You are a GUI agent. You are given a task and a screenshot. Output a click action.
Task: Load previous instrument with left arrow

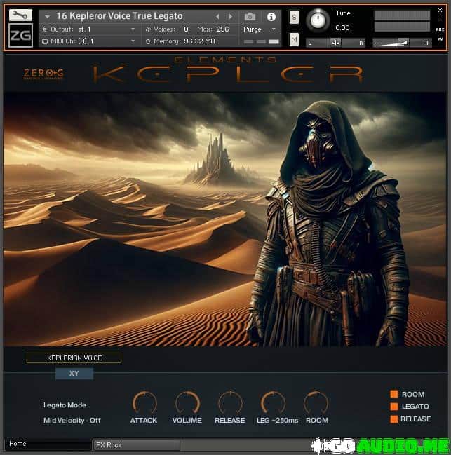coord(217,17)
